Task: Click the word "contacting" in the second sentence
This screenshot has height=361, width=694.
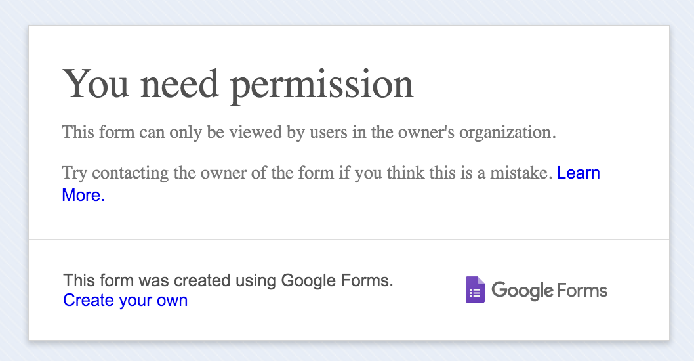Action: click(x=129, y=174)
